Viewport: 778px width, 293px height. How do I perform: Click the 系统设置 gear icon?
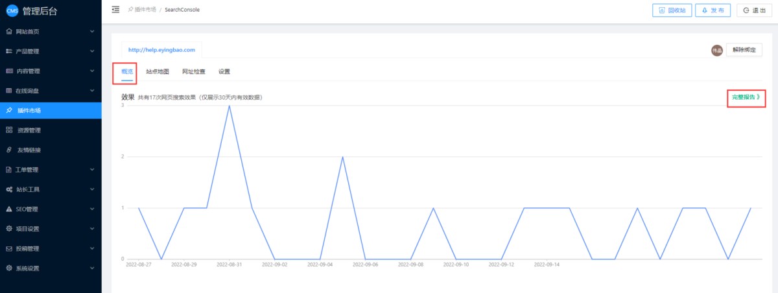[9, 268]
